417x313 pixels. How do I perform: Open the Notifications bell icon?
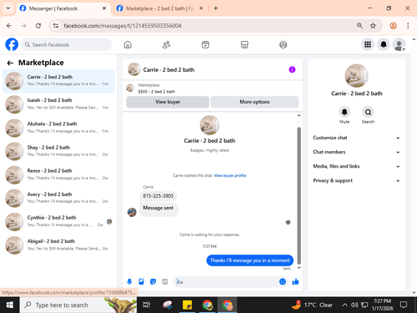[x=384, y=44]
